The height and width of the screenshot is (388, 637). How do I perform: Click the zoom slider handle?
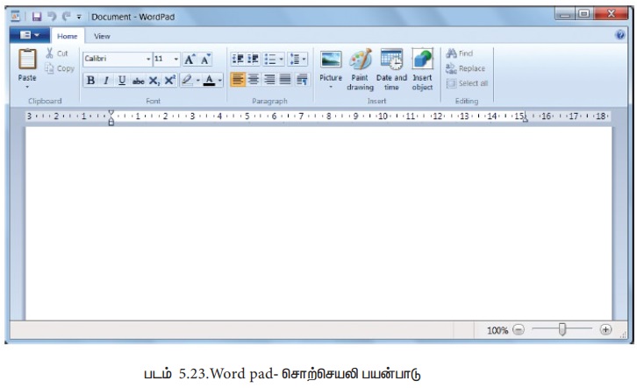[562, 330]
